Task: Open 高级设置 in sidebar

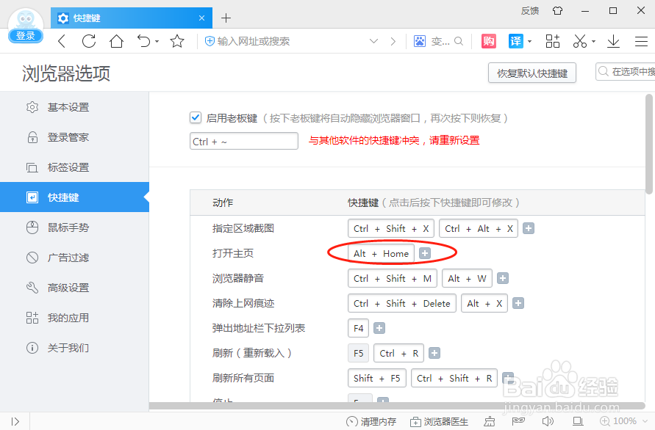Action: [x=74, y=288]
